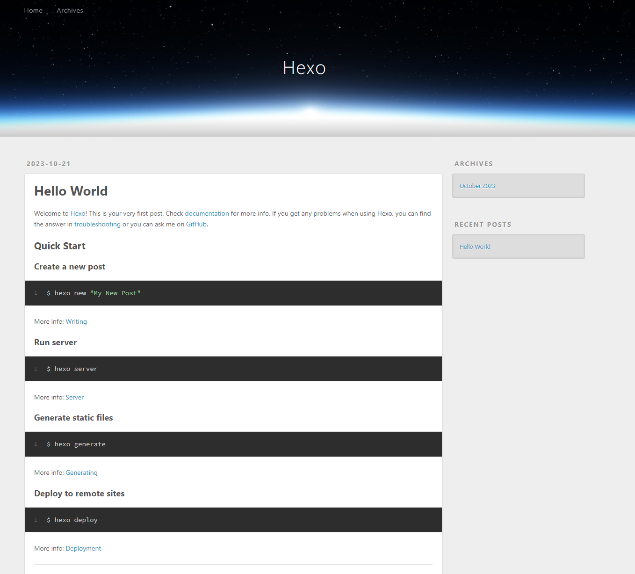Open the Server more-info link

click(x=75, y=397)
